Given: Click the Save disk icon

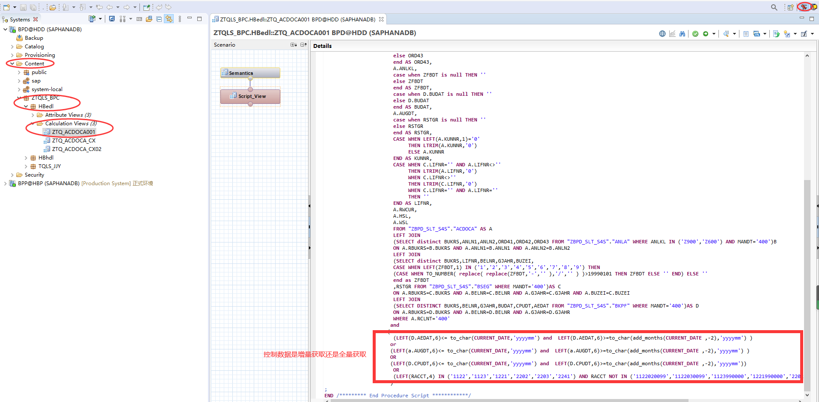Looking at the screenshot, I should [x=23, y=7].
